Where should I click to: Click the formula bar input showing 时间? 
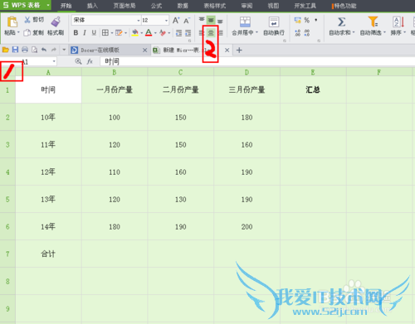pyautogui.click(x=257, y=61)
